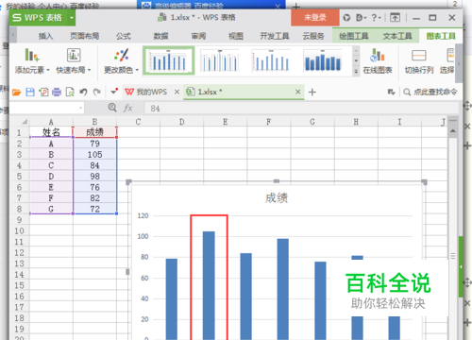
Task: Switch to the 文本工具 tab
Action: pyautogui.click(x=397, y=36)
